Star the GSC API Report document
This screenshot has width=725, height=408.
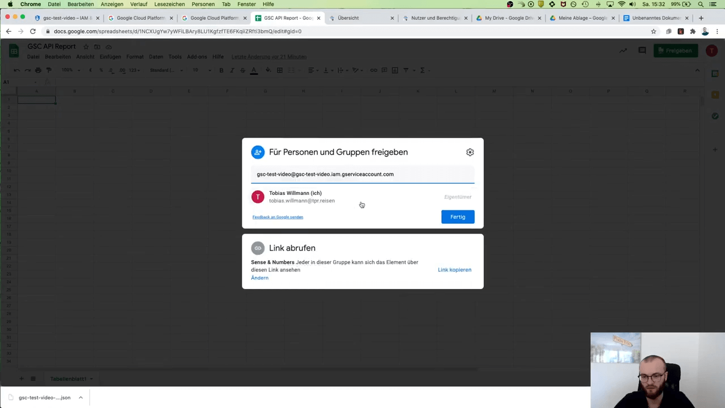(x=86, y=46)
